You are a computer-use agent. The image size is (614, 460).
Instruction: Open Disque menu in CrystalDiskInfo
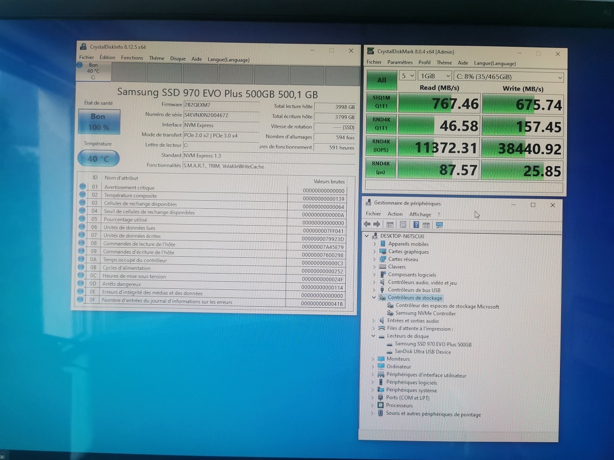(178, 59)
